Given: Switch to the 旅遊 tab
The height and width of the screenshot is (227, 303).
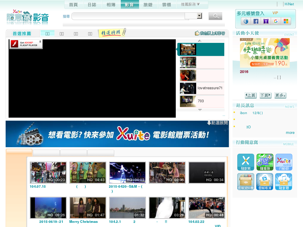Looking at the screenshot, I should (148, 4).
